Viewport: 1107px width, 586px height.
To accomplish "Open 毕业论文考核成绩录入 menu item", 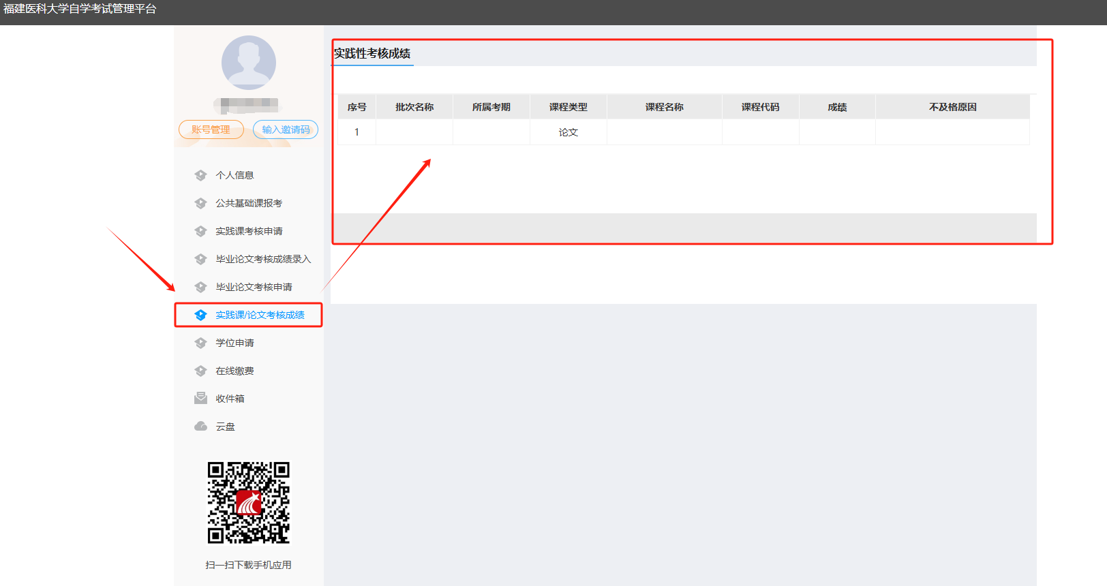I will (x=262, y=259).
